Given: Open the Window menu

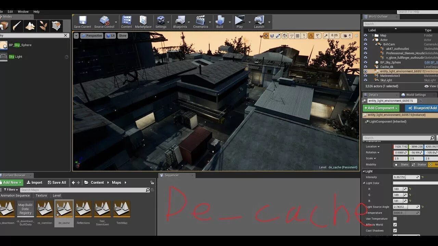Looking at the screenshot, I should [23, 12].
